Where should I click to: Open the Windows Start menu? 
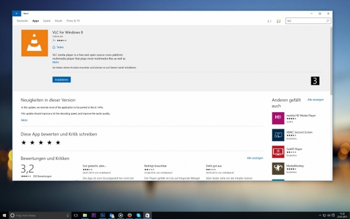pos(4,215)
